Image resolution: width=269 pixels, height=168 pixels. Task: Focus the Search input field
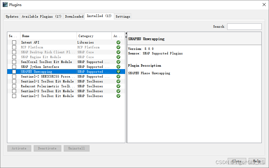(244, 27)
